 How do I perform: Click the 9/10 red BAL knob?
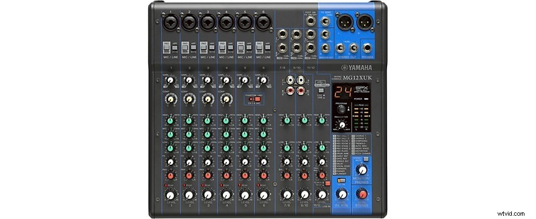click(x=304, y=175)
